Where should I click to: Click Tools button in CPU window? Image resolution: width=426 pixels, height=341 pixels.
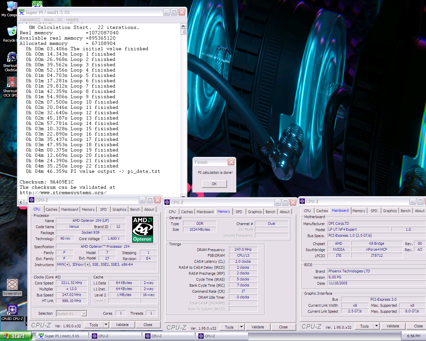94,325
